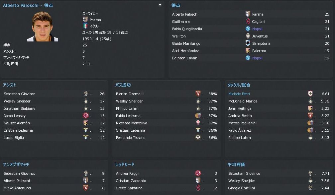Screen dimensions: 335x195
Task: Click the Parma club badge in player profile
Action: click(x=85, y=20)
